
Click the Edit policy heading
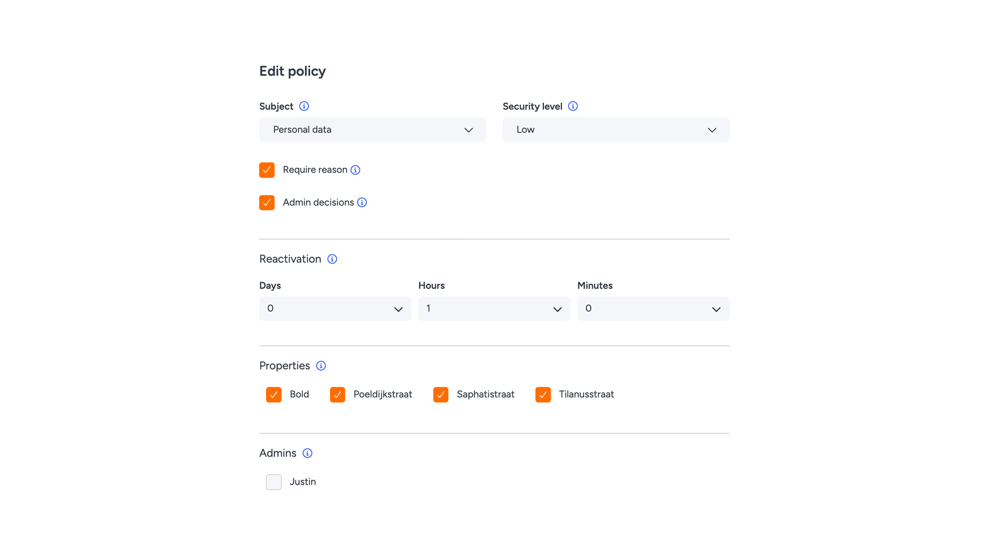point(292,71)
